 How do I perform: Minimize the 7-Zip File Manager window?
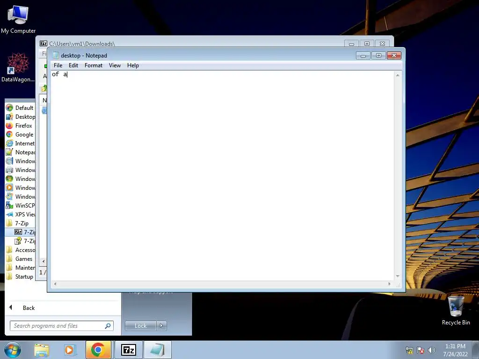click(351, 44)
